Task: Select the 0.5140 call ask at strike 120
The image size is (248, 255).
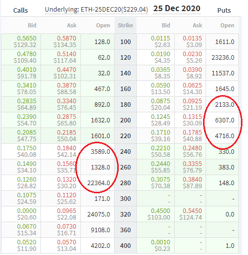Action: click(x=67, y=54)
